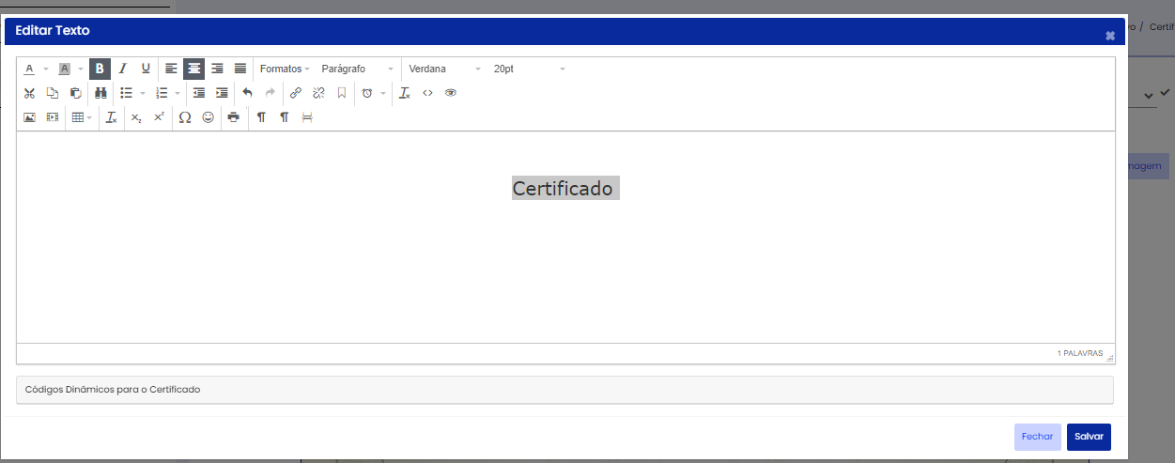Click the Fechar button
This screenshot has height=463, width=1175.
click(x=1038, y=437)
